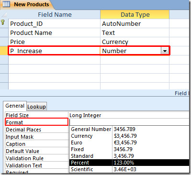Select the Validation Rule property label

pyautogui.click(x=37, y=158)
